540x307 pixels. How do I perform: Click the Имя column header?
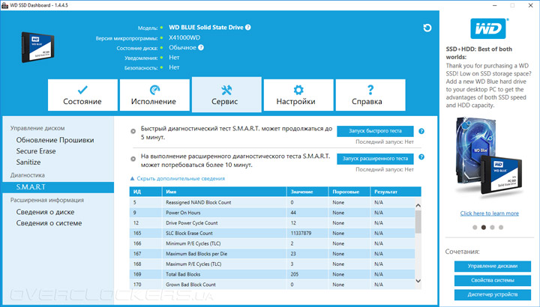pyautogui.click(x=224, y=192)
